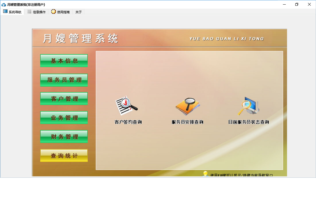The width and height of the screenshot is (316, 205).
Task: Click the 目前服务员状态查询 label
Action: (249, 122)
